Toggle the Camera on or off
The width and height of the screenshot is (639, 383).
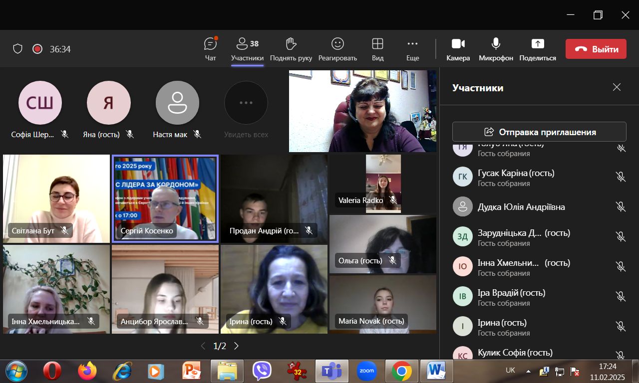(458, 44)
